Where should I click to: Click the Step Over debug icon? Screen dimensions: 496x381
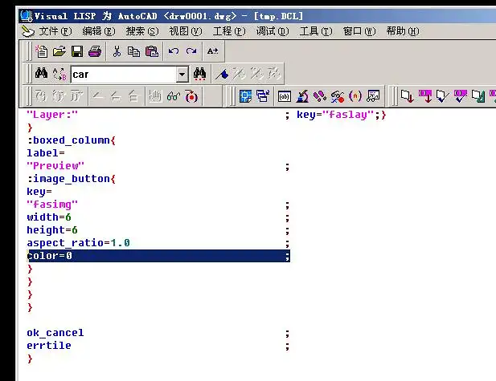pos(59,96)
